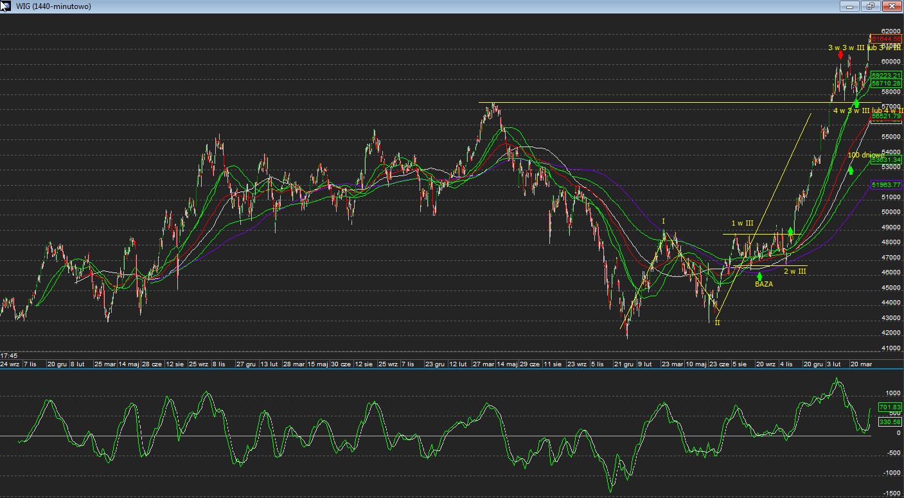Open the application icon in the title bar
Viewport: 904px width, 498px height.
point(6,6)
